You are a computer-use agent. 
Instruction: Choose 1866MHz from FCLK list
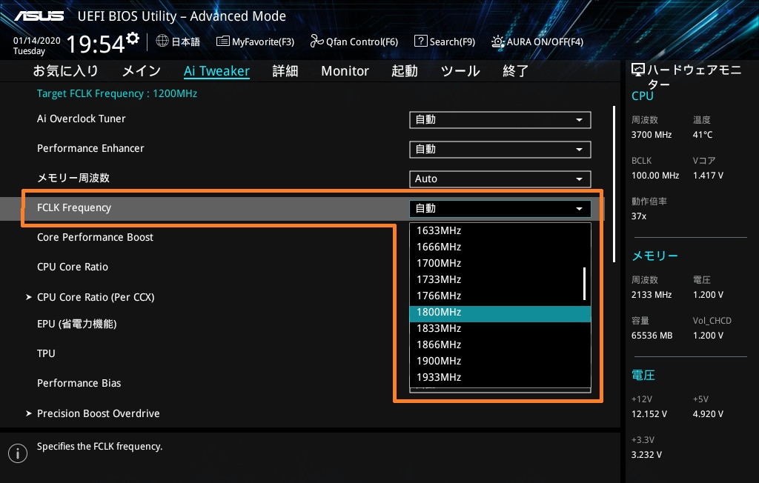500,344
